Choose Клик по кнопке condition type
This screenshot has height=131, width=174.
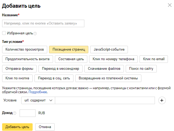pos(17,78)
